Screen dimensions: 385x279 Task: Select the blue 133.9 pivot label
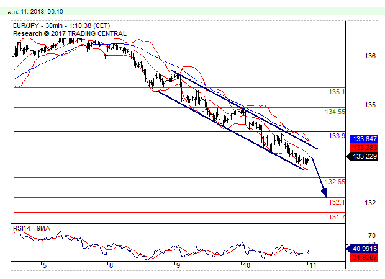[x=337, y=136]
